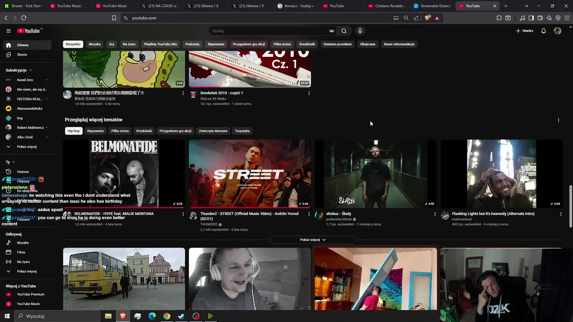
Task: Expand the Pokaż więcej button below the topic videos
Action: click(312, 240)
